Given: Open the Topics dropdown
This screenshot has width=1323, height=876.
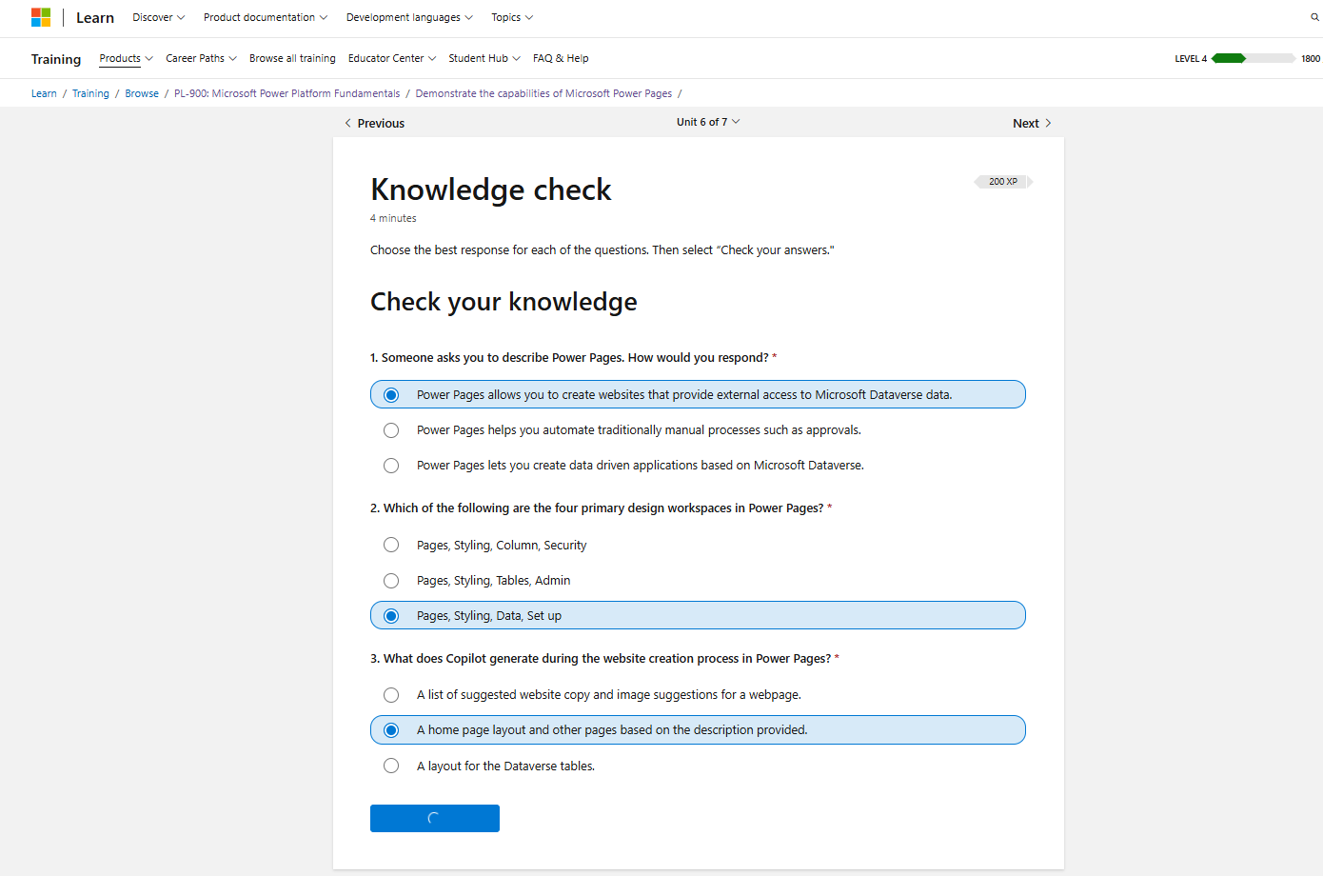Looking at the screenshot, I should tap(512, 17).
